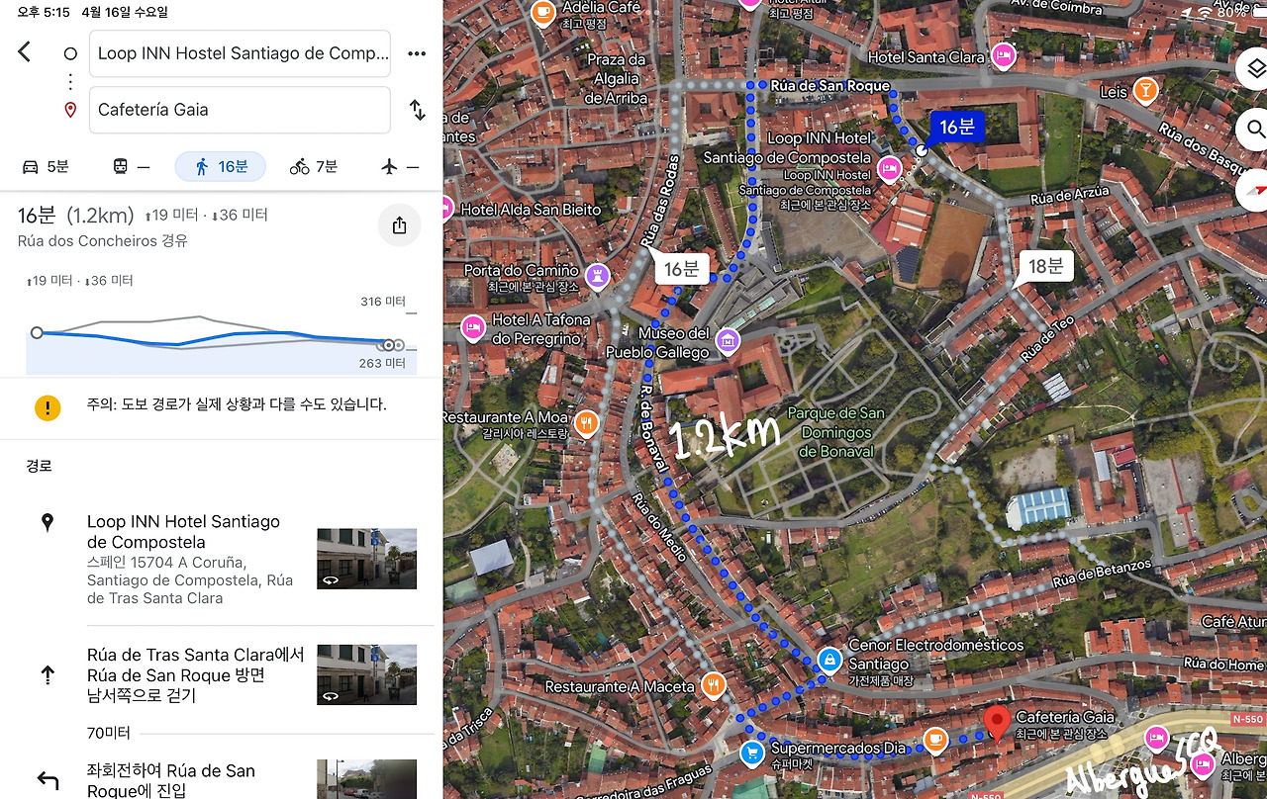The image size is (1267, 799).
Task: Edit the starting point Loop INN Hostel field
Action: 240,53
